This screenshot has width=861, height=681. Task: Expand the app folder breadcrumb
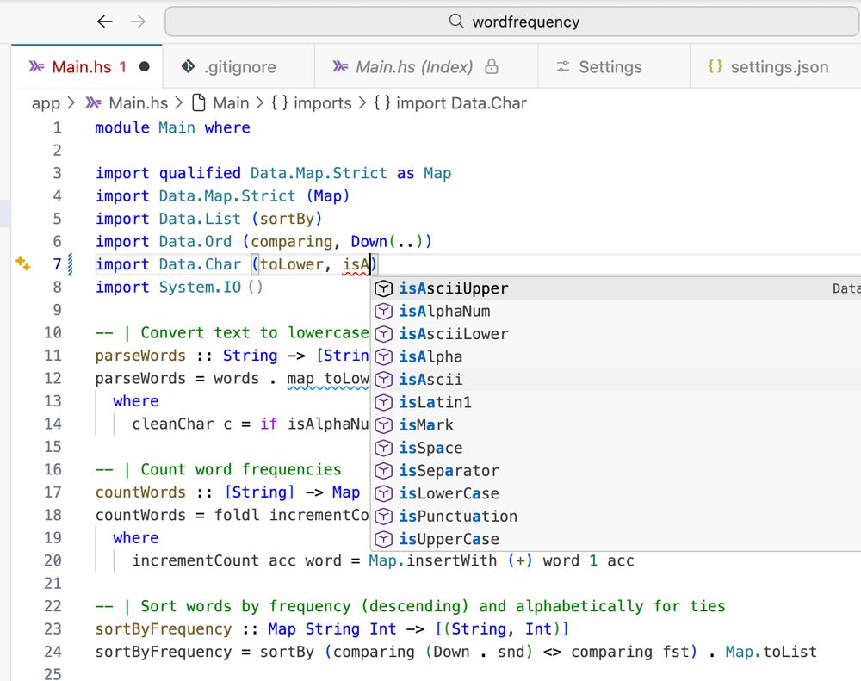coord(46,103)
